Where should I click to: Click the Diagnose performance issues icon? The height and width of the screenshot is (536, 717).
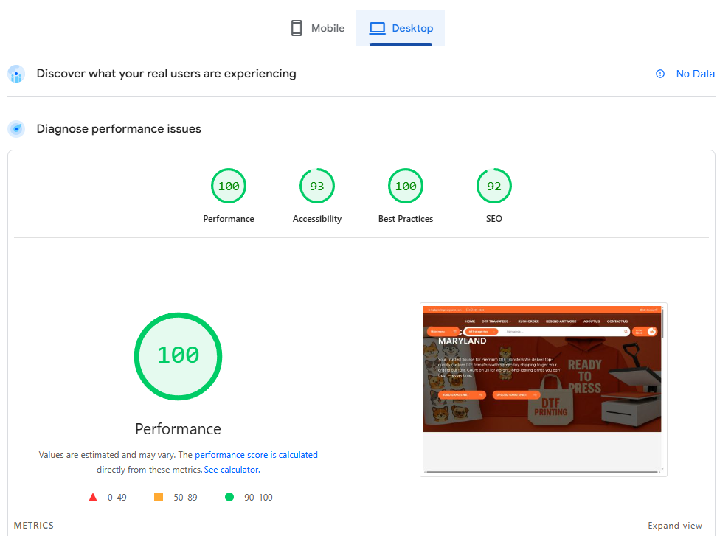tap(16, 129)
